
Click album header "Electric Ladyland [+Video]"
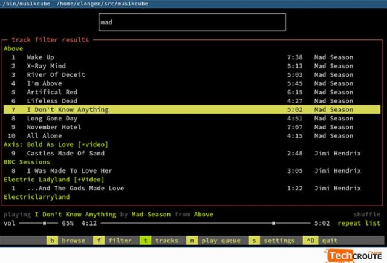pos(54,180)
